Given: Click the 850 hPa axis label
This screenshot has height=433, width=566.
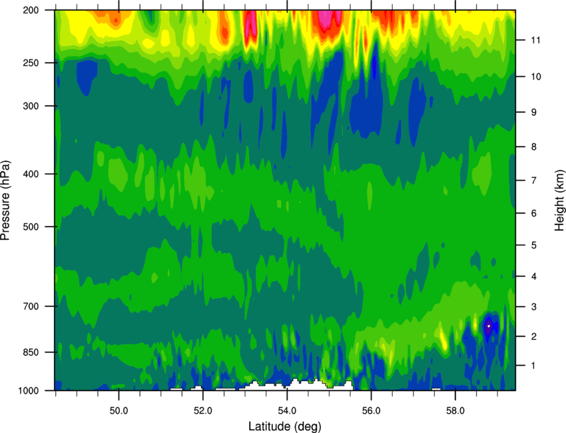Looking at the screenshot, I should click(31, 352).
